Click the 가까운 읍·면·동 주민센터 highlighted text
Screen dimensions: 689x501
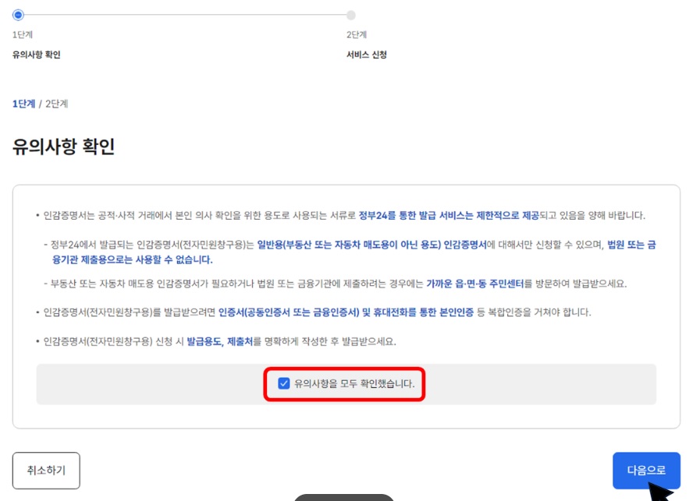coord(475,284)
